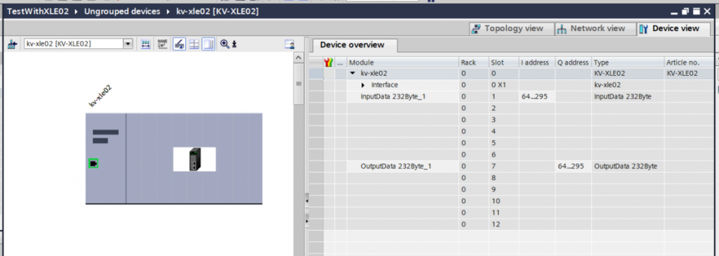The height and width of the screenshot is (256, 719).
Task: Click the show address labels icon
Action: [x=145, y=44]
